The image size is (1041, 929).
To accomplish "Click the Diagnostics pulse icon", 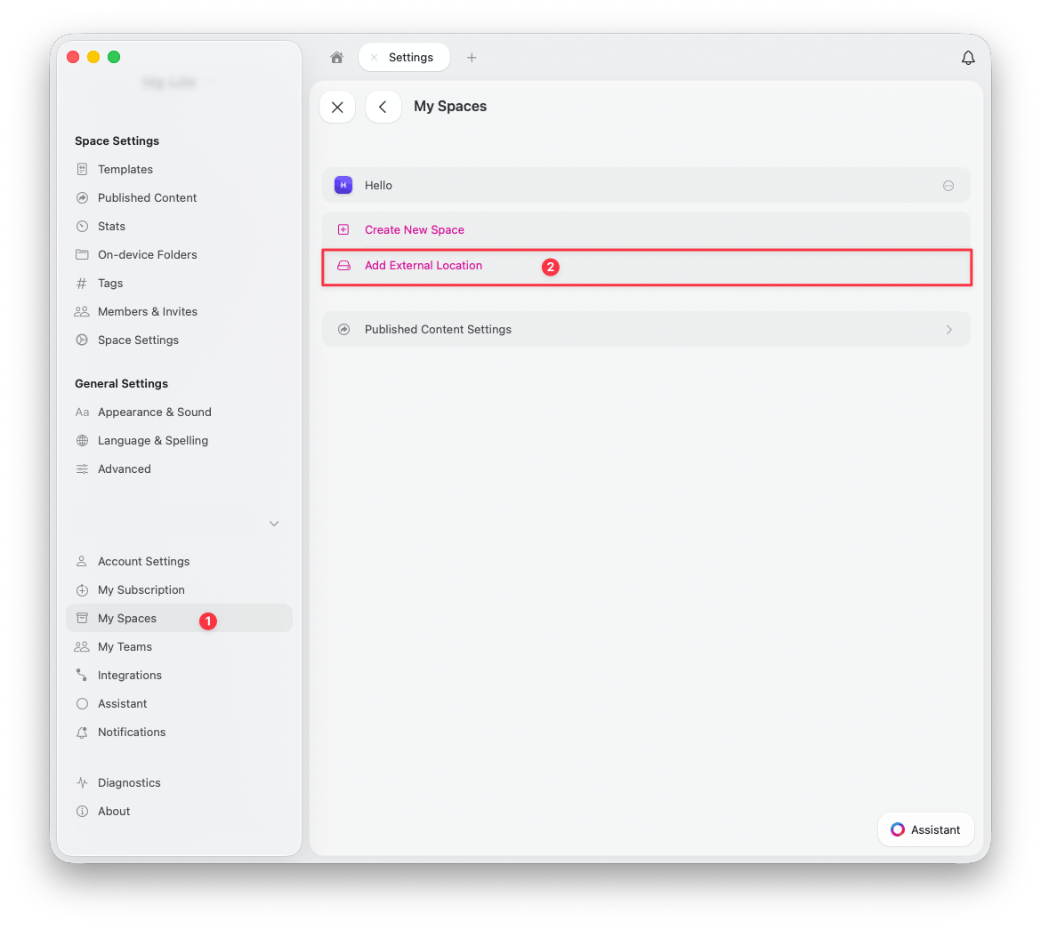I will [83, 783].
